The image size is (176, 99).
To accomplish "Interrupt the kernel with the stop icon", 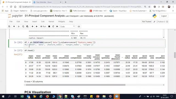I will click(x=49, y=26).
